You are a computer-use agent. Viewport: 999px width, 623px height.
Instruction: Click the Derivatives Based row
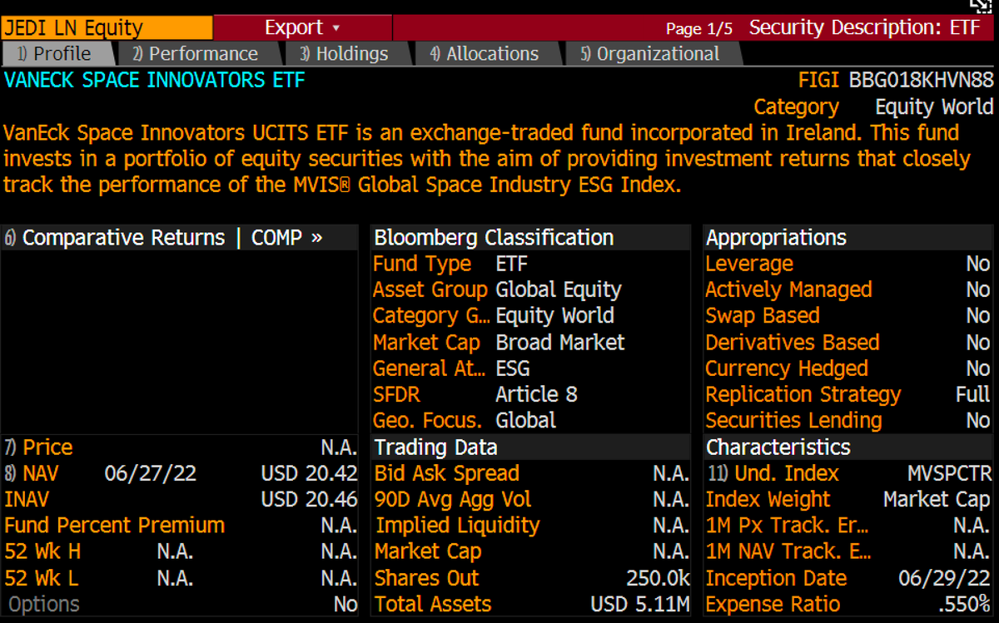point(848,343)
